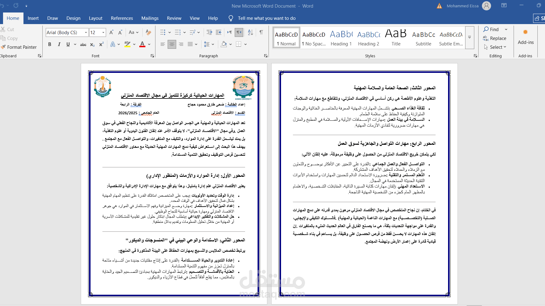Click the Ribbon Display Options icon

click(x=504, y=5)
